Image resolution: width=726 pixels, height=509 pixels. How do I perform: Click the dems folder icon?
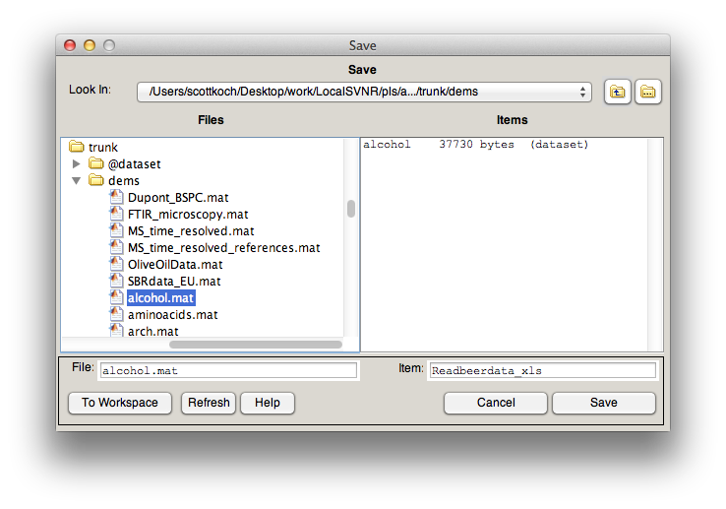[x=96, y=181]
